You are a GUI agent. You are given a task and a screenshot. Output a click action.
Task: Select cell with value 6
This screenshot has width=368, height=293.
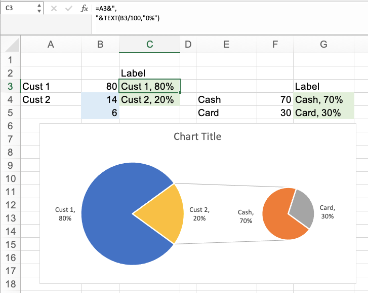click(x=100, y=113)
